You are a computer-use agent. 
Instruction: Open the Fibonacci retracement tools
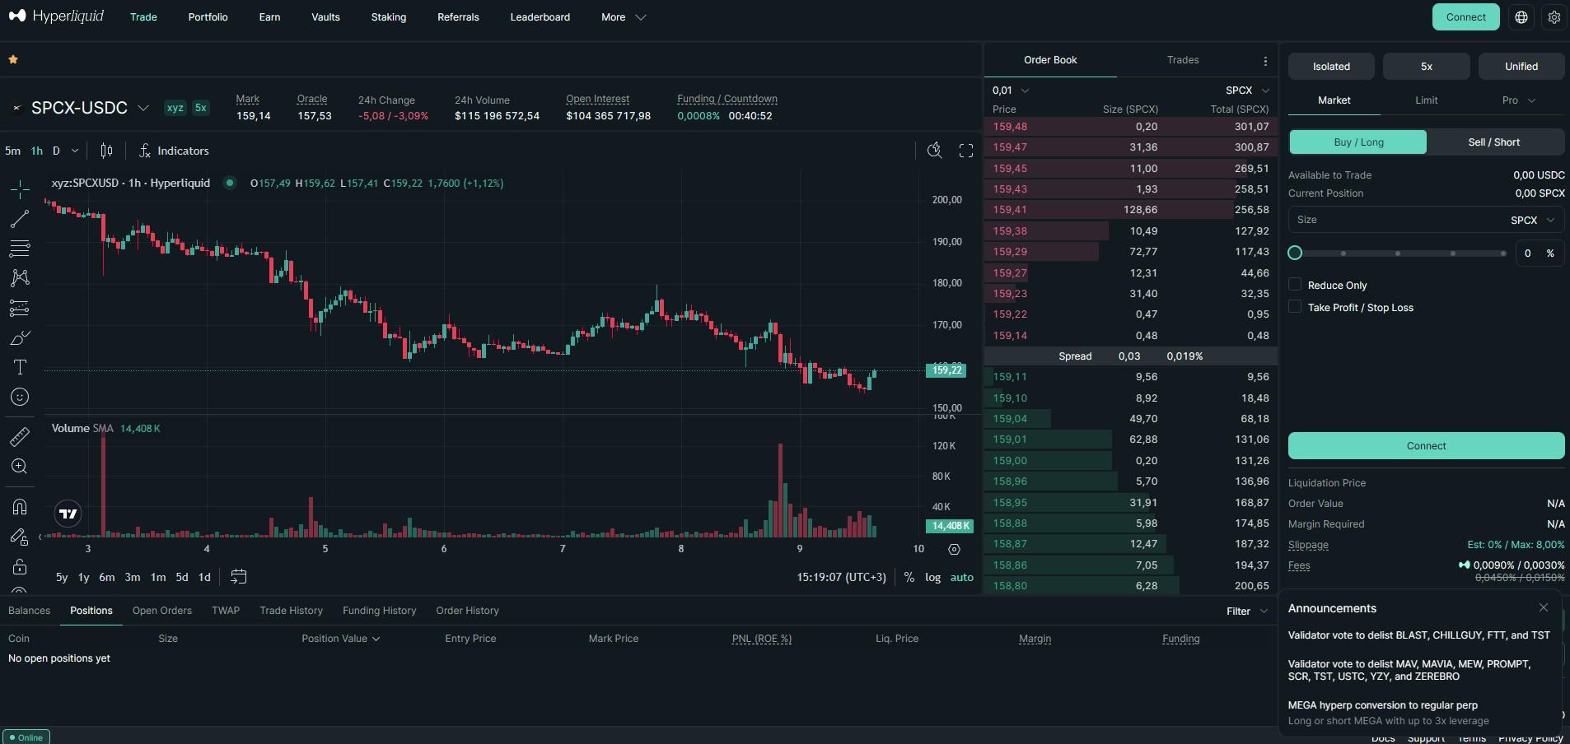pos(20,249)
